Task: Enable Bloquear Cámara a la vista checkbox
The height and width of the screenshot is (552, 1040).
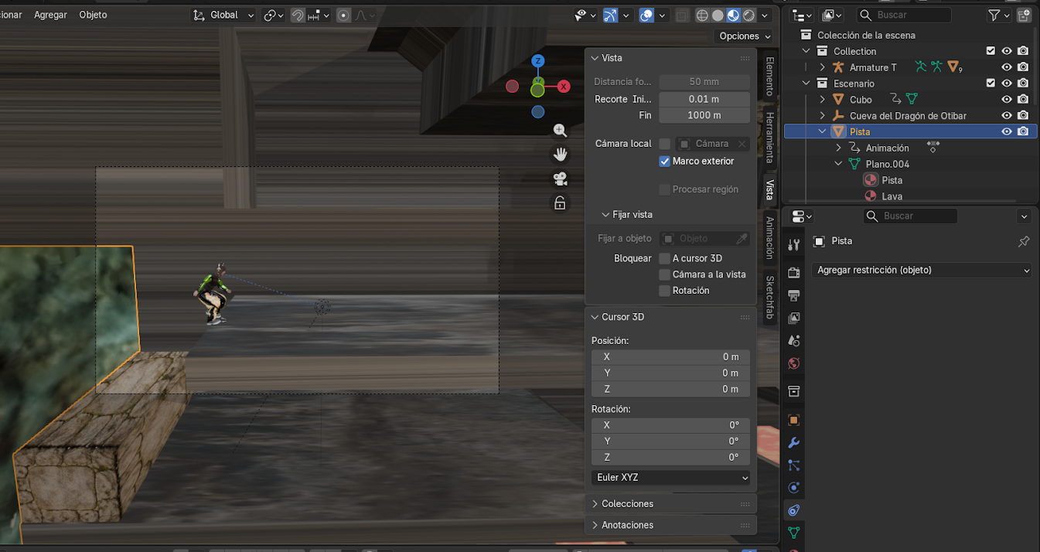Action: click(664, 274)
